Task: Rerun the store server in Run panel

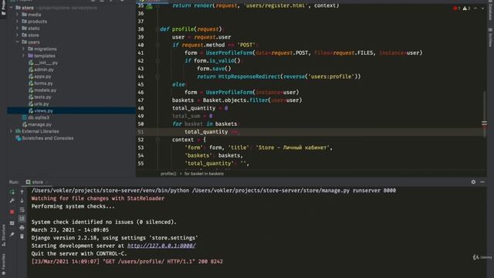Action: 12,192
